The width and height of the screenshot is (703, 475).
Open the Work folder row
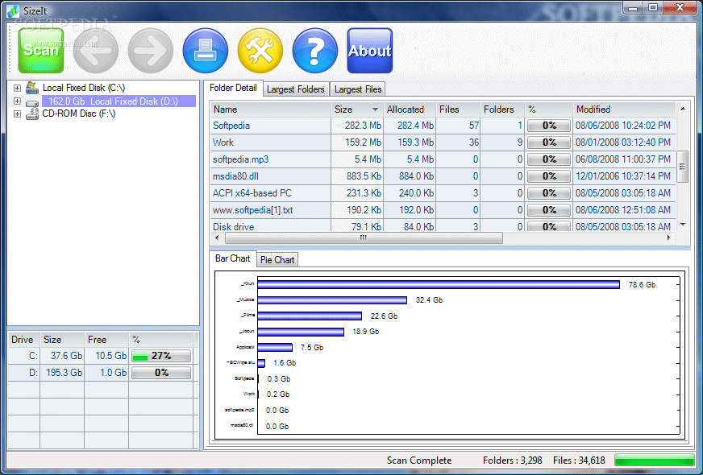pos(443,142)
